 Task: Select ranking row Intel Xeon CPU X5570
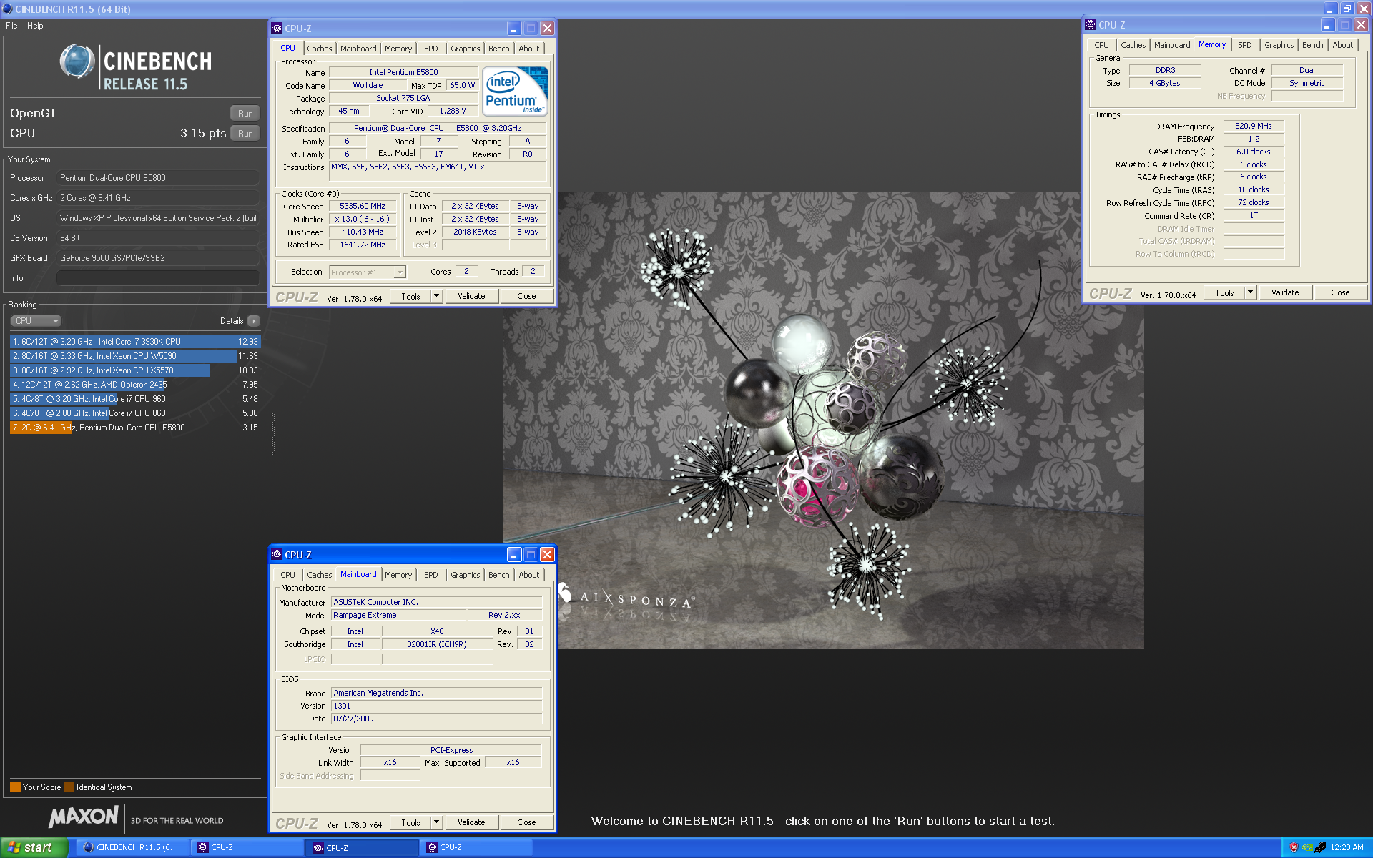click(x=135, y=370)
